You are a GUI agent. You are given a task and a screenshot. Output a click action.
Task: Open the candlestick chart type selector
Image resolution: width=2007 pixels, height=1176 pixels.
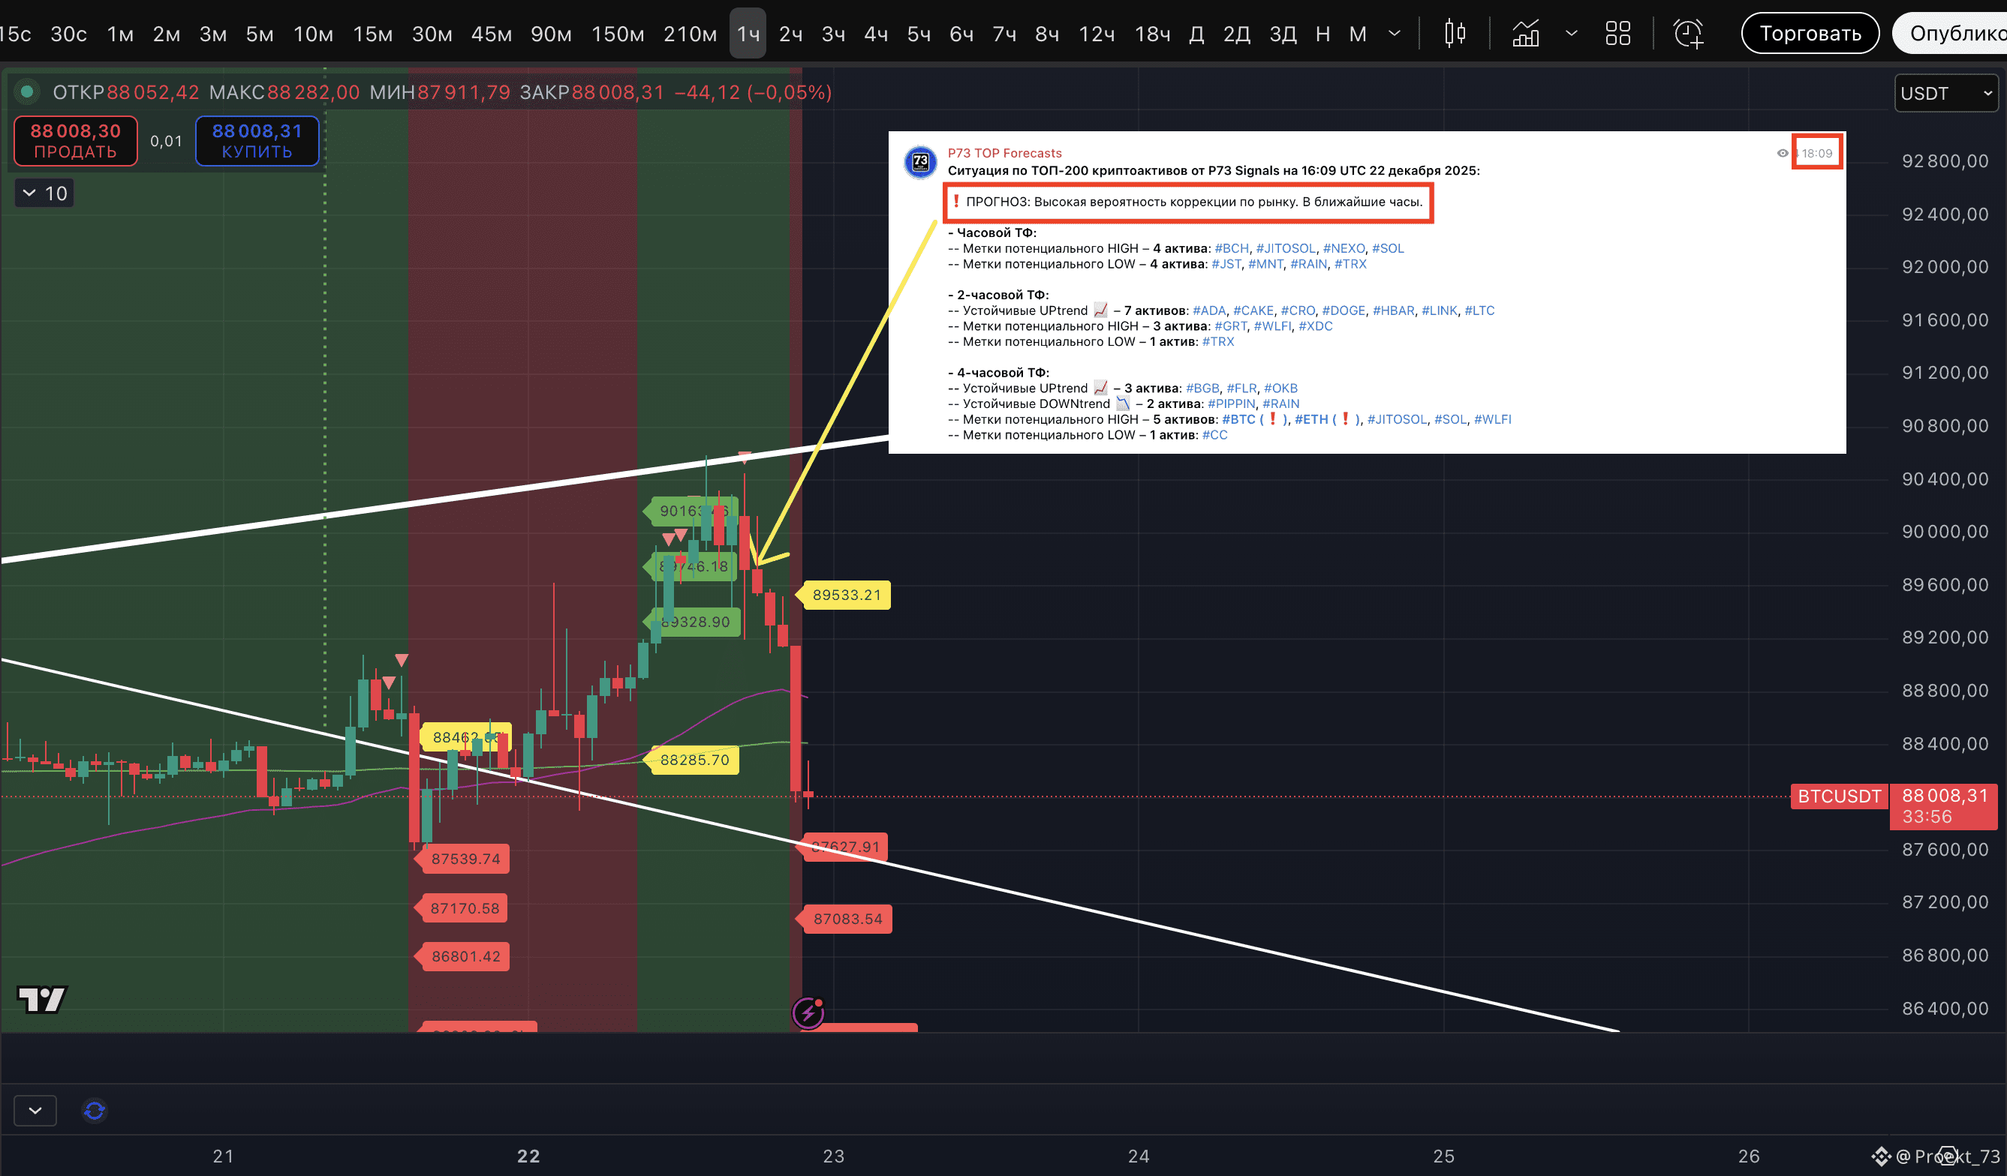[x=1455, y=34]
